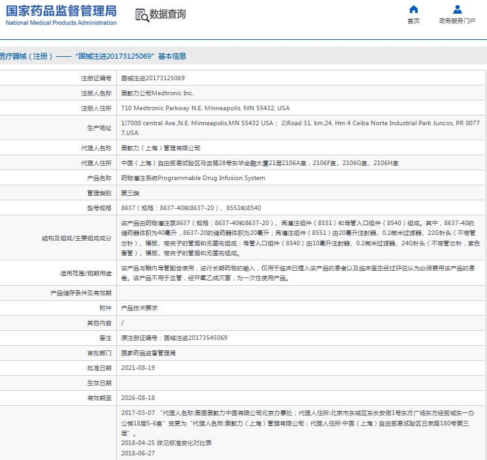Click the 附件 row label

tap(105, 308)
